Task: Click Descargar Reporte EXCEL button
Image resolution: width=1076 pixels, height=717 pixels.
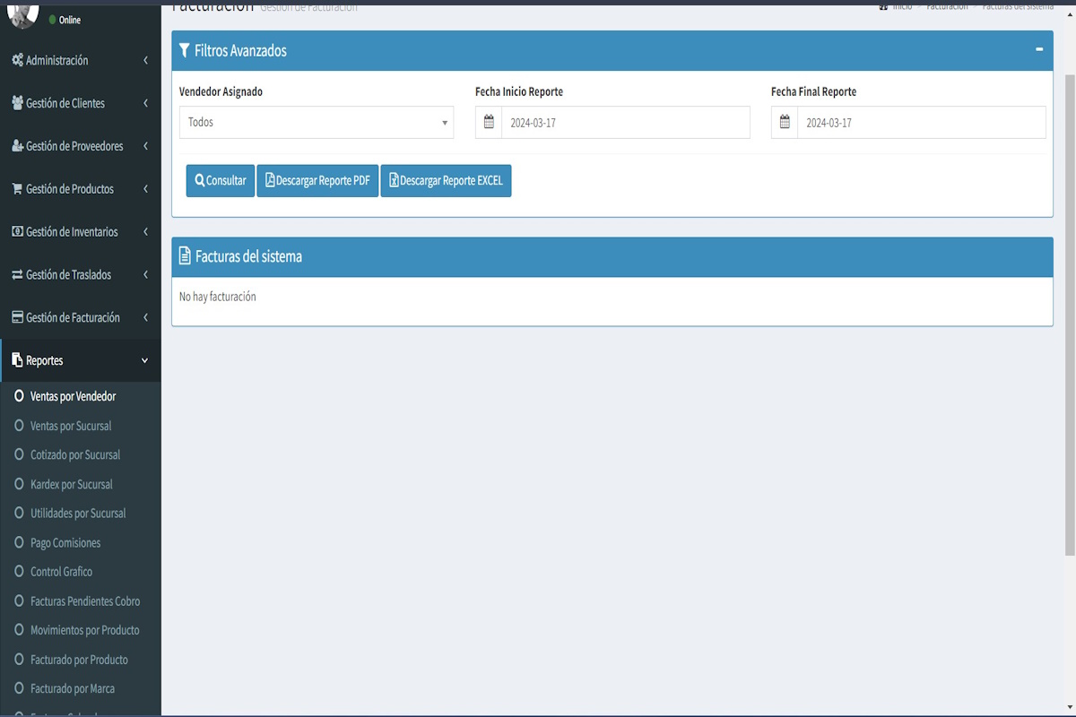Action: (x=446, y=181)
